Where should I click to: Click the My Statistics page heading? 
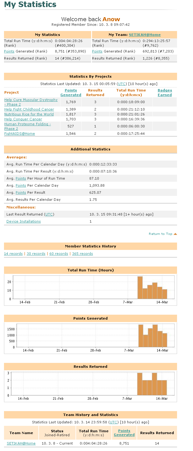pyautogui.click(x=30, y=5)
